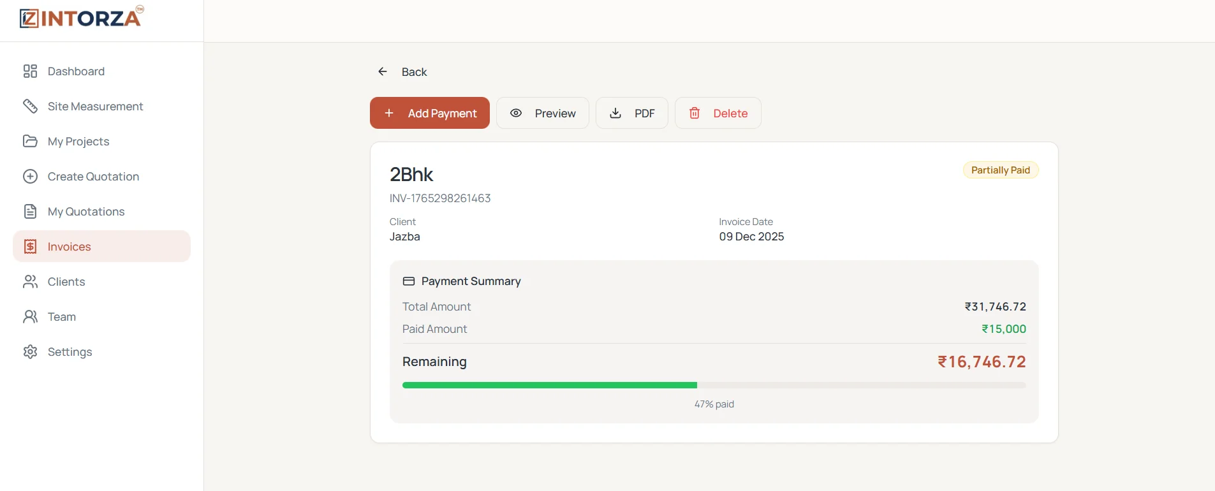Open the Clients menu item
Image resolution: width=1215 pixels, height=491 pixels.
[101, 281]
